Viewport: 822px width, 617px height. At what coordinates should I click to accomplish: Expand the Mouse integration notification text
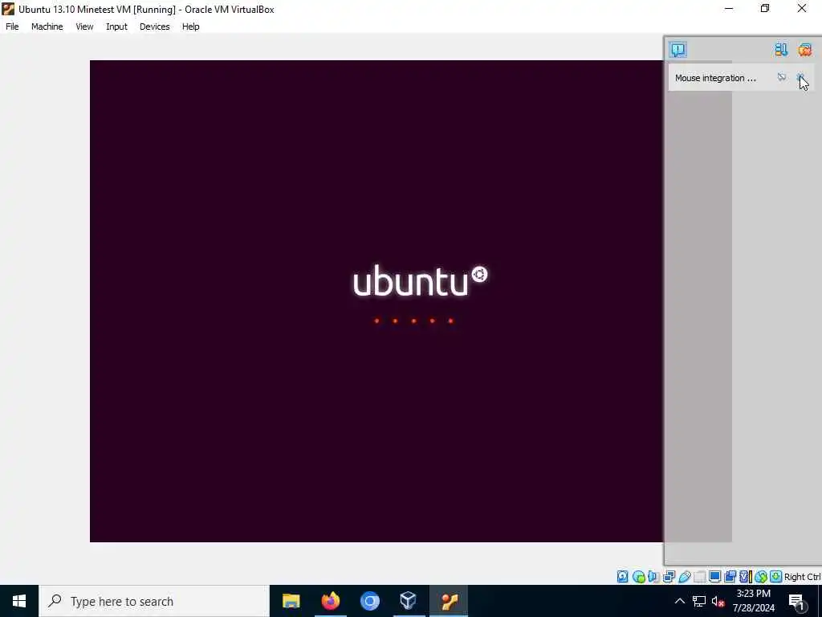click(715, 78)
